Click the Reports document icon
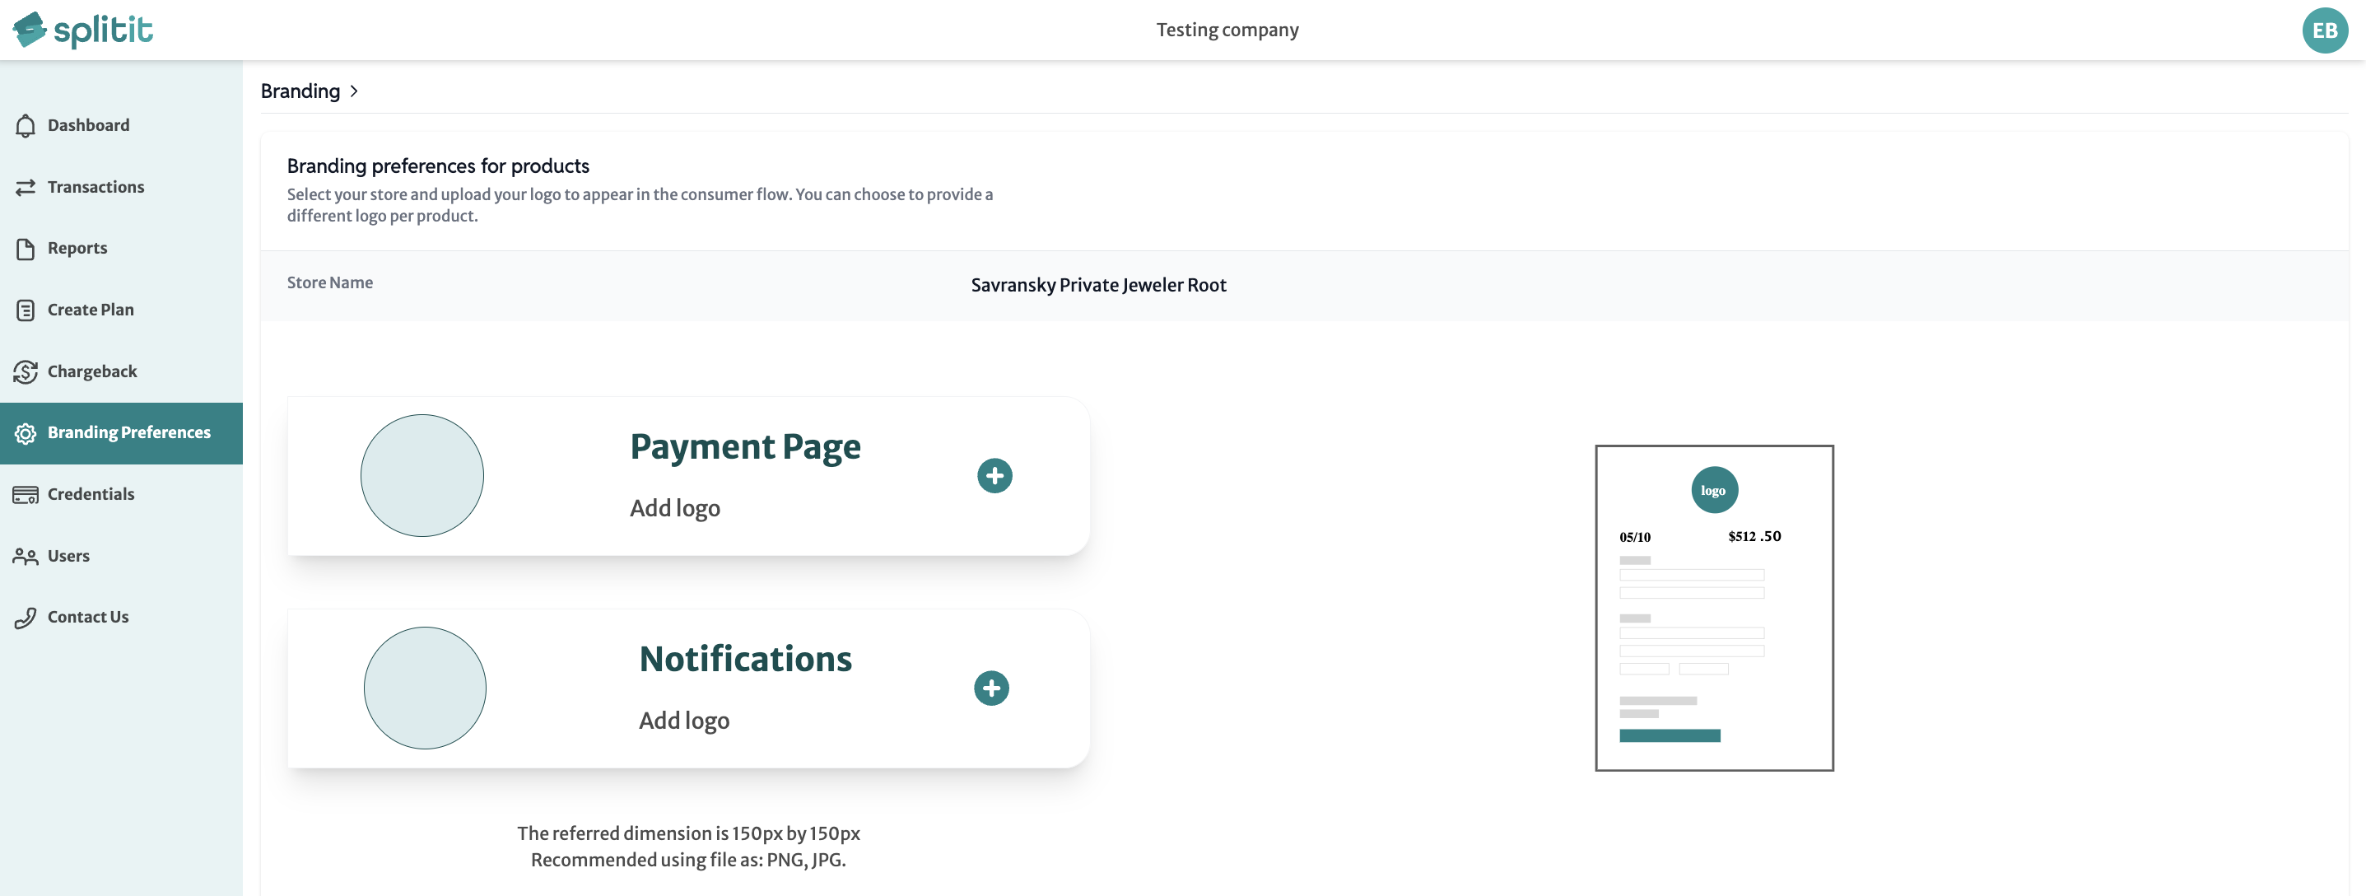The width and height of the screenshot is (2366, 896). tap(26, 249)
